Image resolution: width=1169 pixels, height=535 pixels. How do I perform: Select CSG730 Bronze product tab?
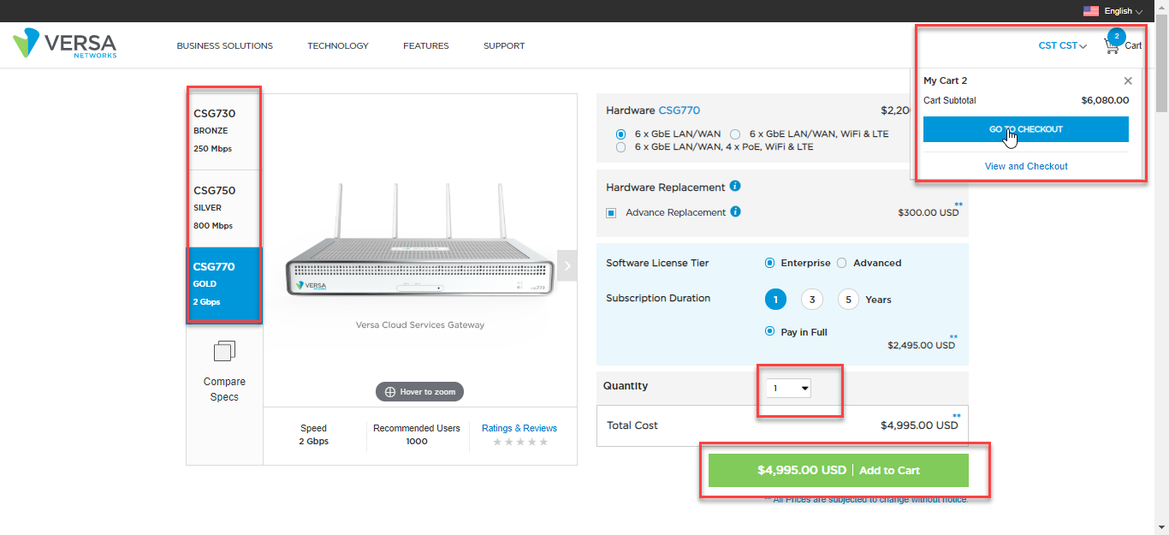click(x=224, y=132)
